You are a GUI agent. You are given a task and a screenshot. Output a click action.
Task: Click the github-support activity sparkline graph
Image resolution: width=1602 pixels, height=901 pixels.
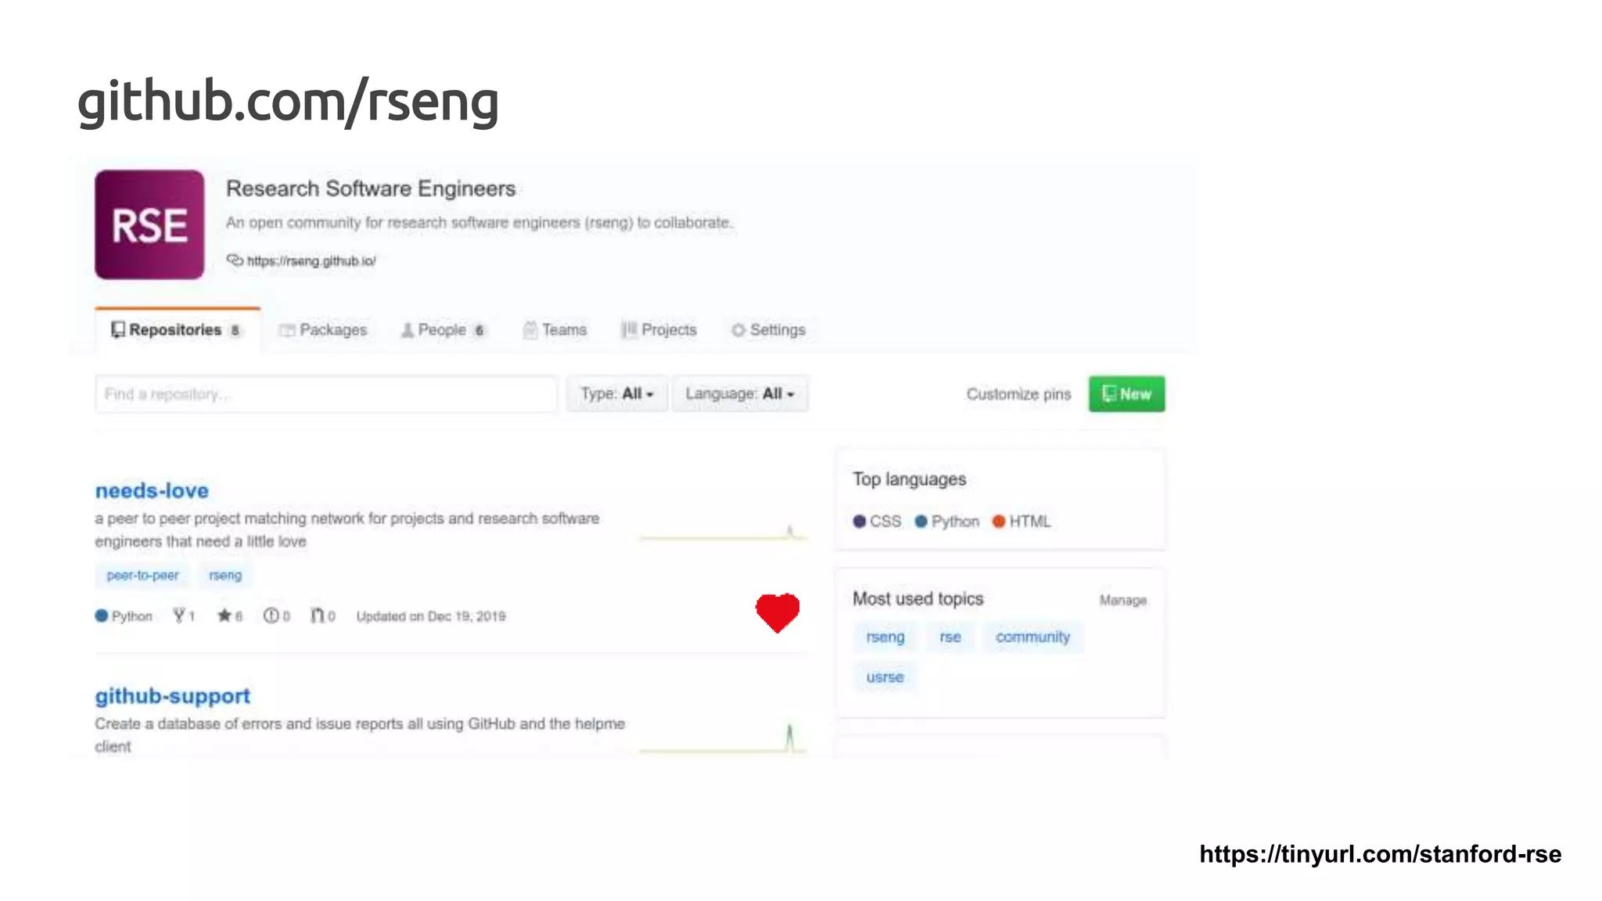coord(723,738)
